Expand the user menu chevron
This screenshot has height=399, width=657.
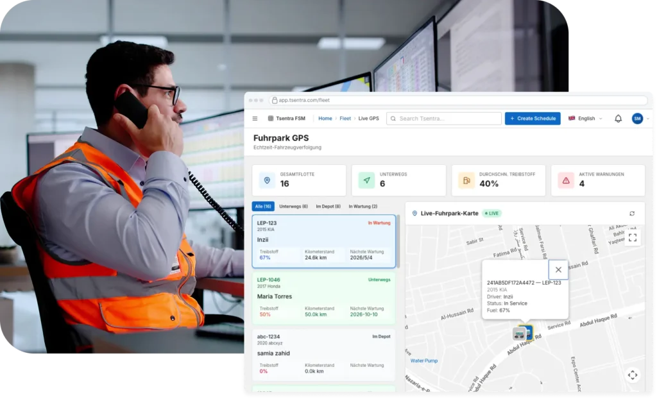[648, 119]
